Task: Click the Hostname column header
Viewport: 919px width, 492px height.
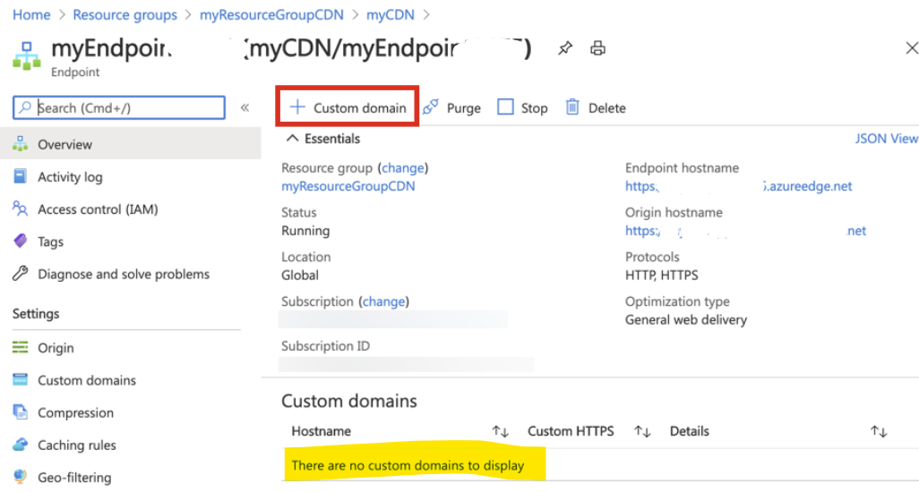Action: pos(322,431)
